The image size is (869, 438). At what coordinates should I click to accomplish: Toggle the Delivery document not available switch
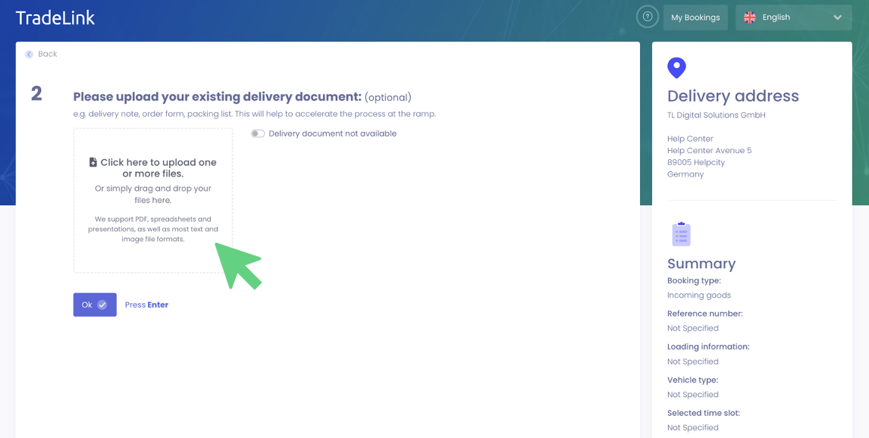pyautogui.click(x=258, y=134)
